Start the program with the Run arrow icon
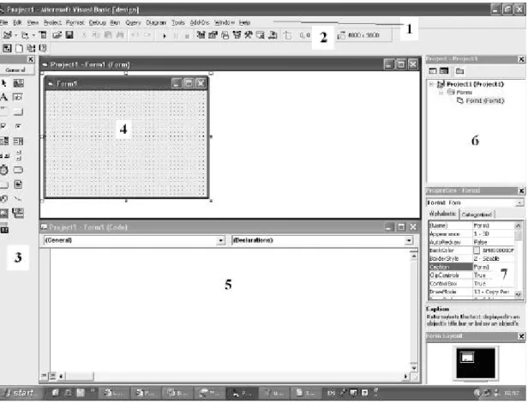Image resolution: width=528 pixels, height=404 pixels. click(165, 36)
